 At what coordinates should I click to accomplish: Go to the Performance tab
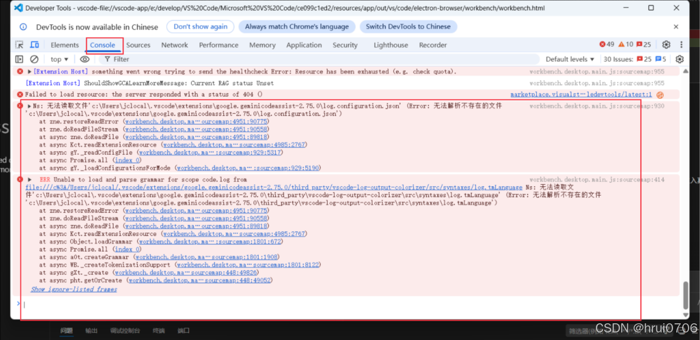(x=218, y=45)
